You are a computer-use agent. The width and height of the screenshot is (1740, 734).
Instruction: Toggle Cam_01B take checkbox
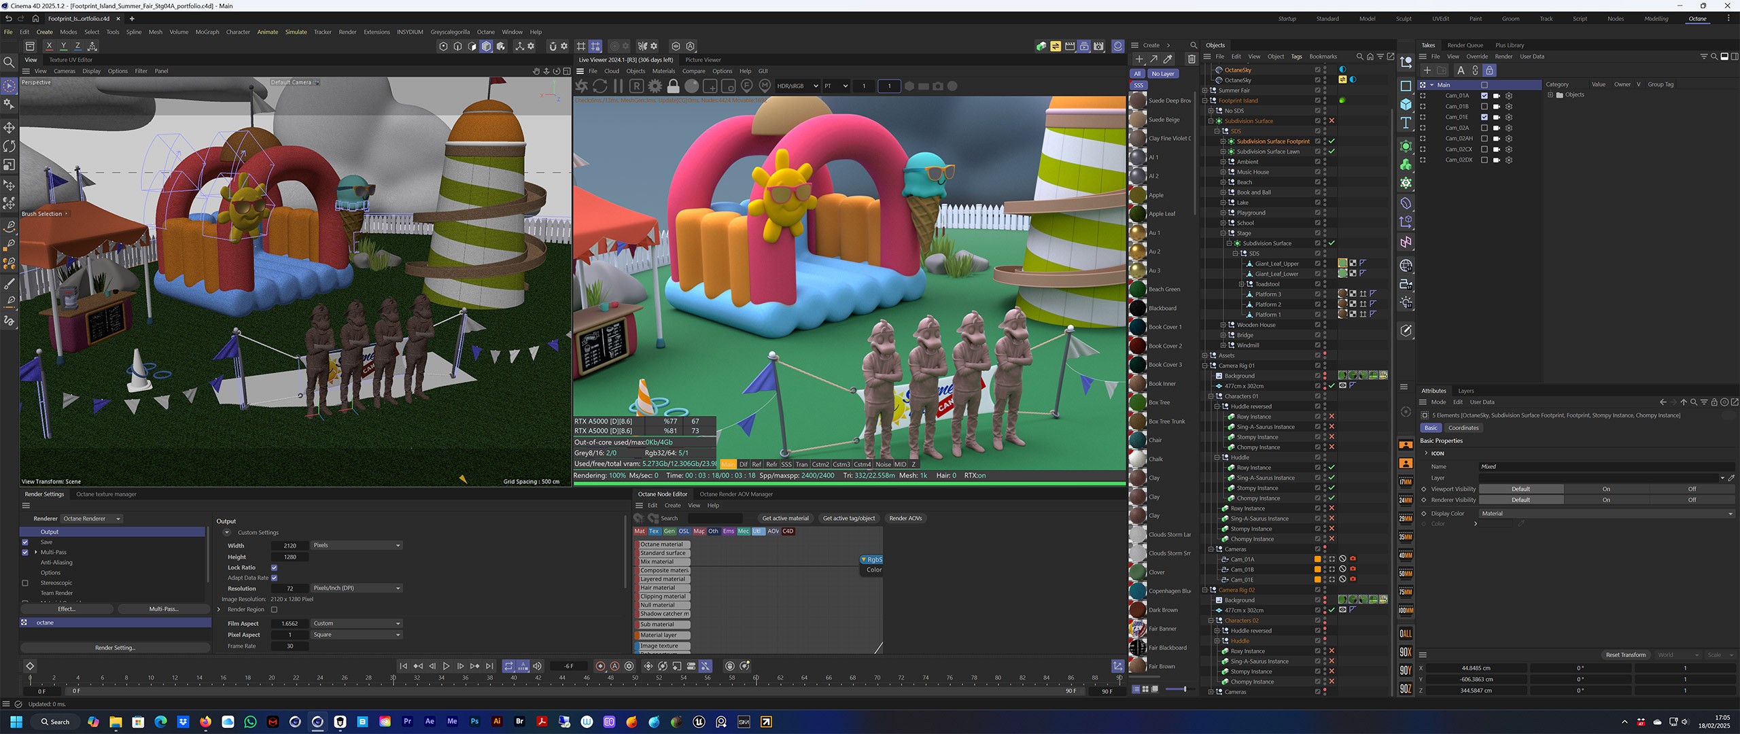(x=1484, y=107)
